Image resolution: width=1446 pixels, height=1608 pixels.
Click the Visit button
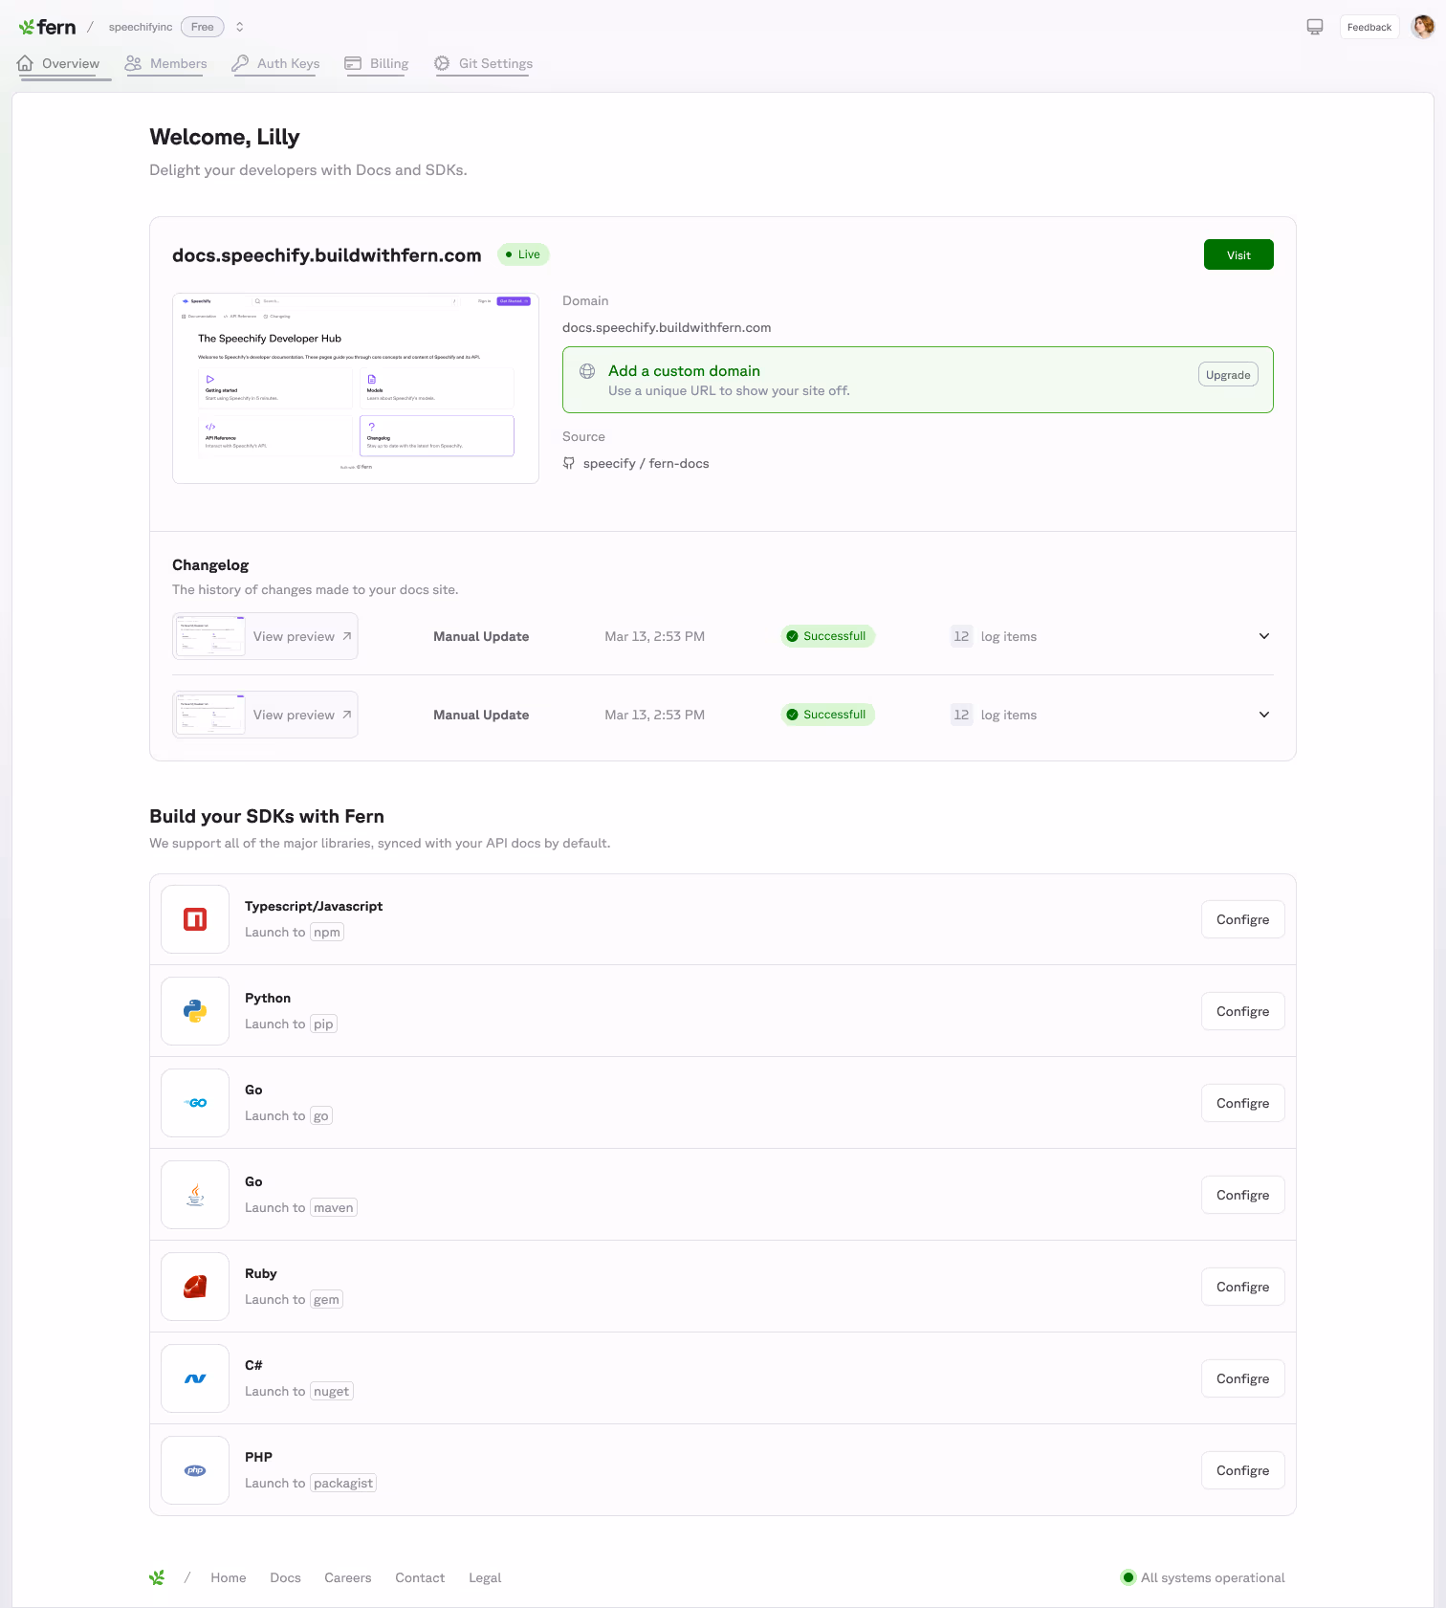pyautogui.click(x=1238, y=254)
